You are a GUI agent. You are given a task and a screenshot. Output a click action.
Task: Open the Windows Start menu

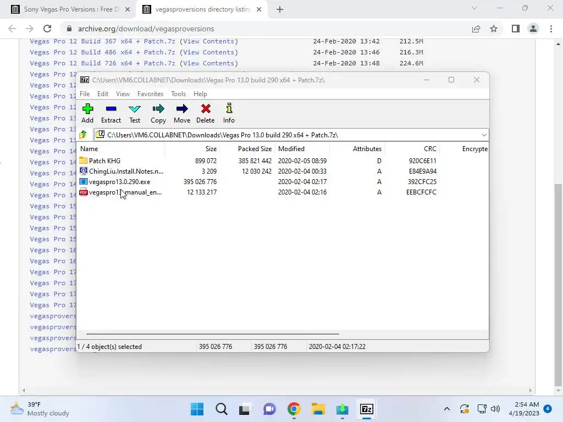pyautogui.click(x=197, y=409)
